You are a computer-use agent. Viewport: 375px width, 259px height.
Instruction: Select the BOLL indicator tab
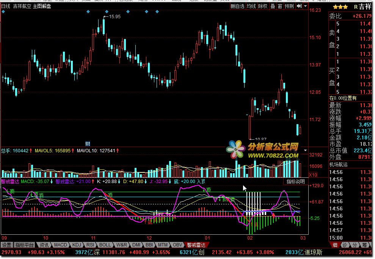105,245
